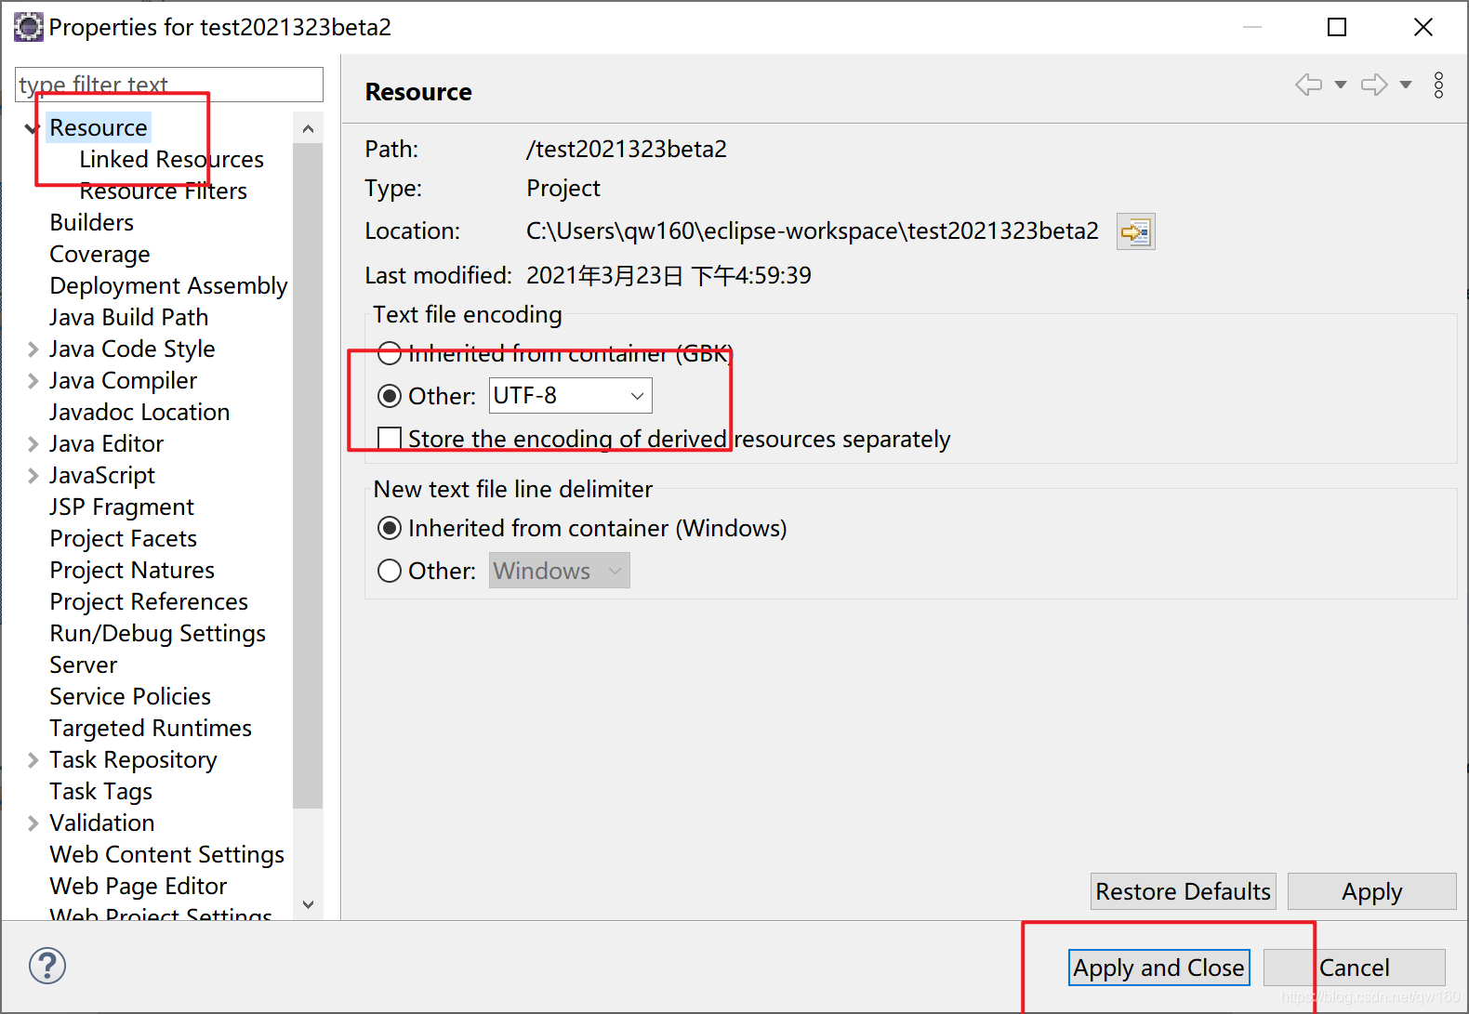1469x1014 pixels.
Task: Click Apply and Close button
Action: click(1158, 968)
